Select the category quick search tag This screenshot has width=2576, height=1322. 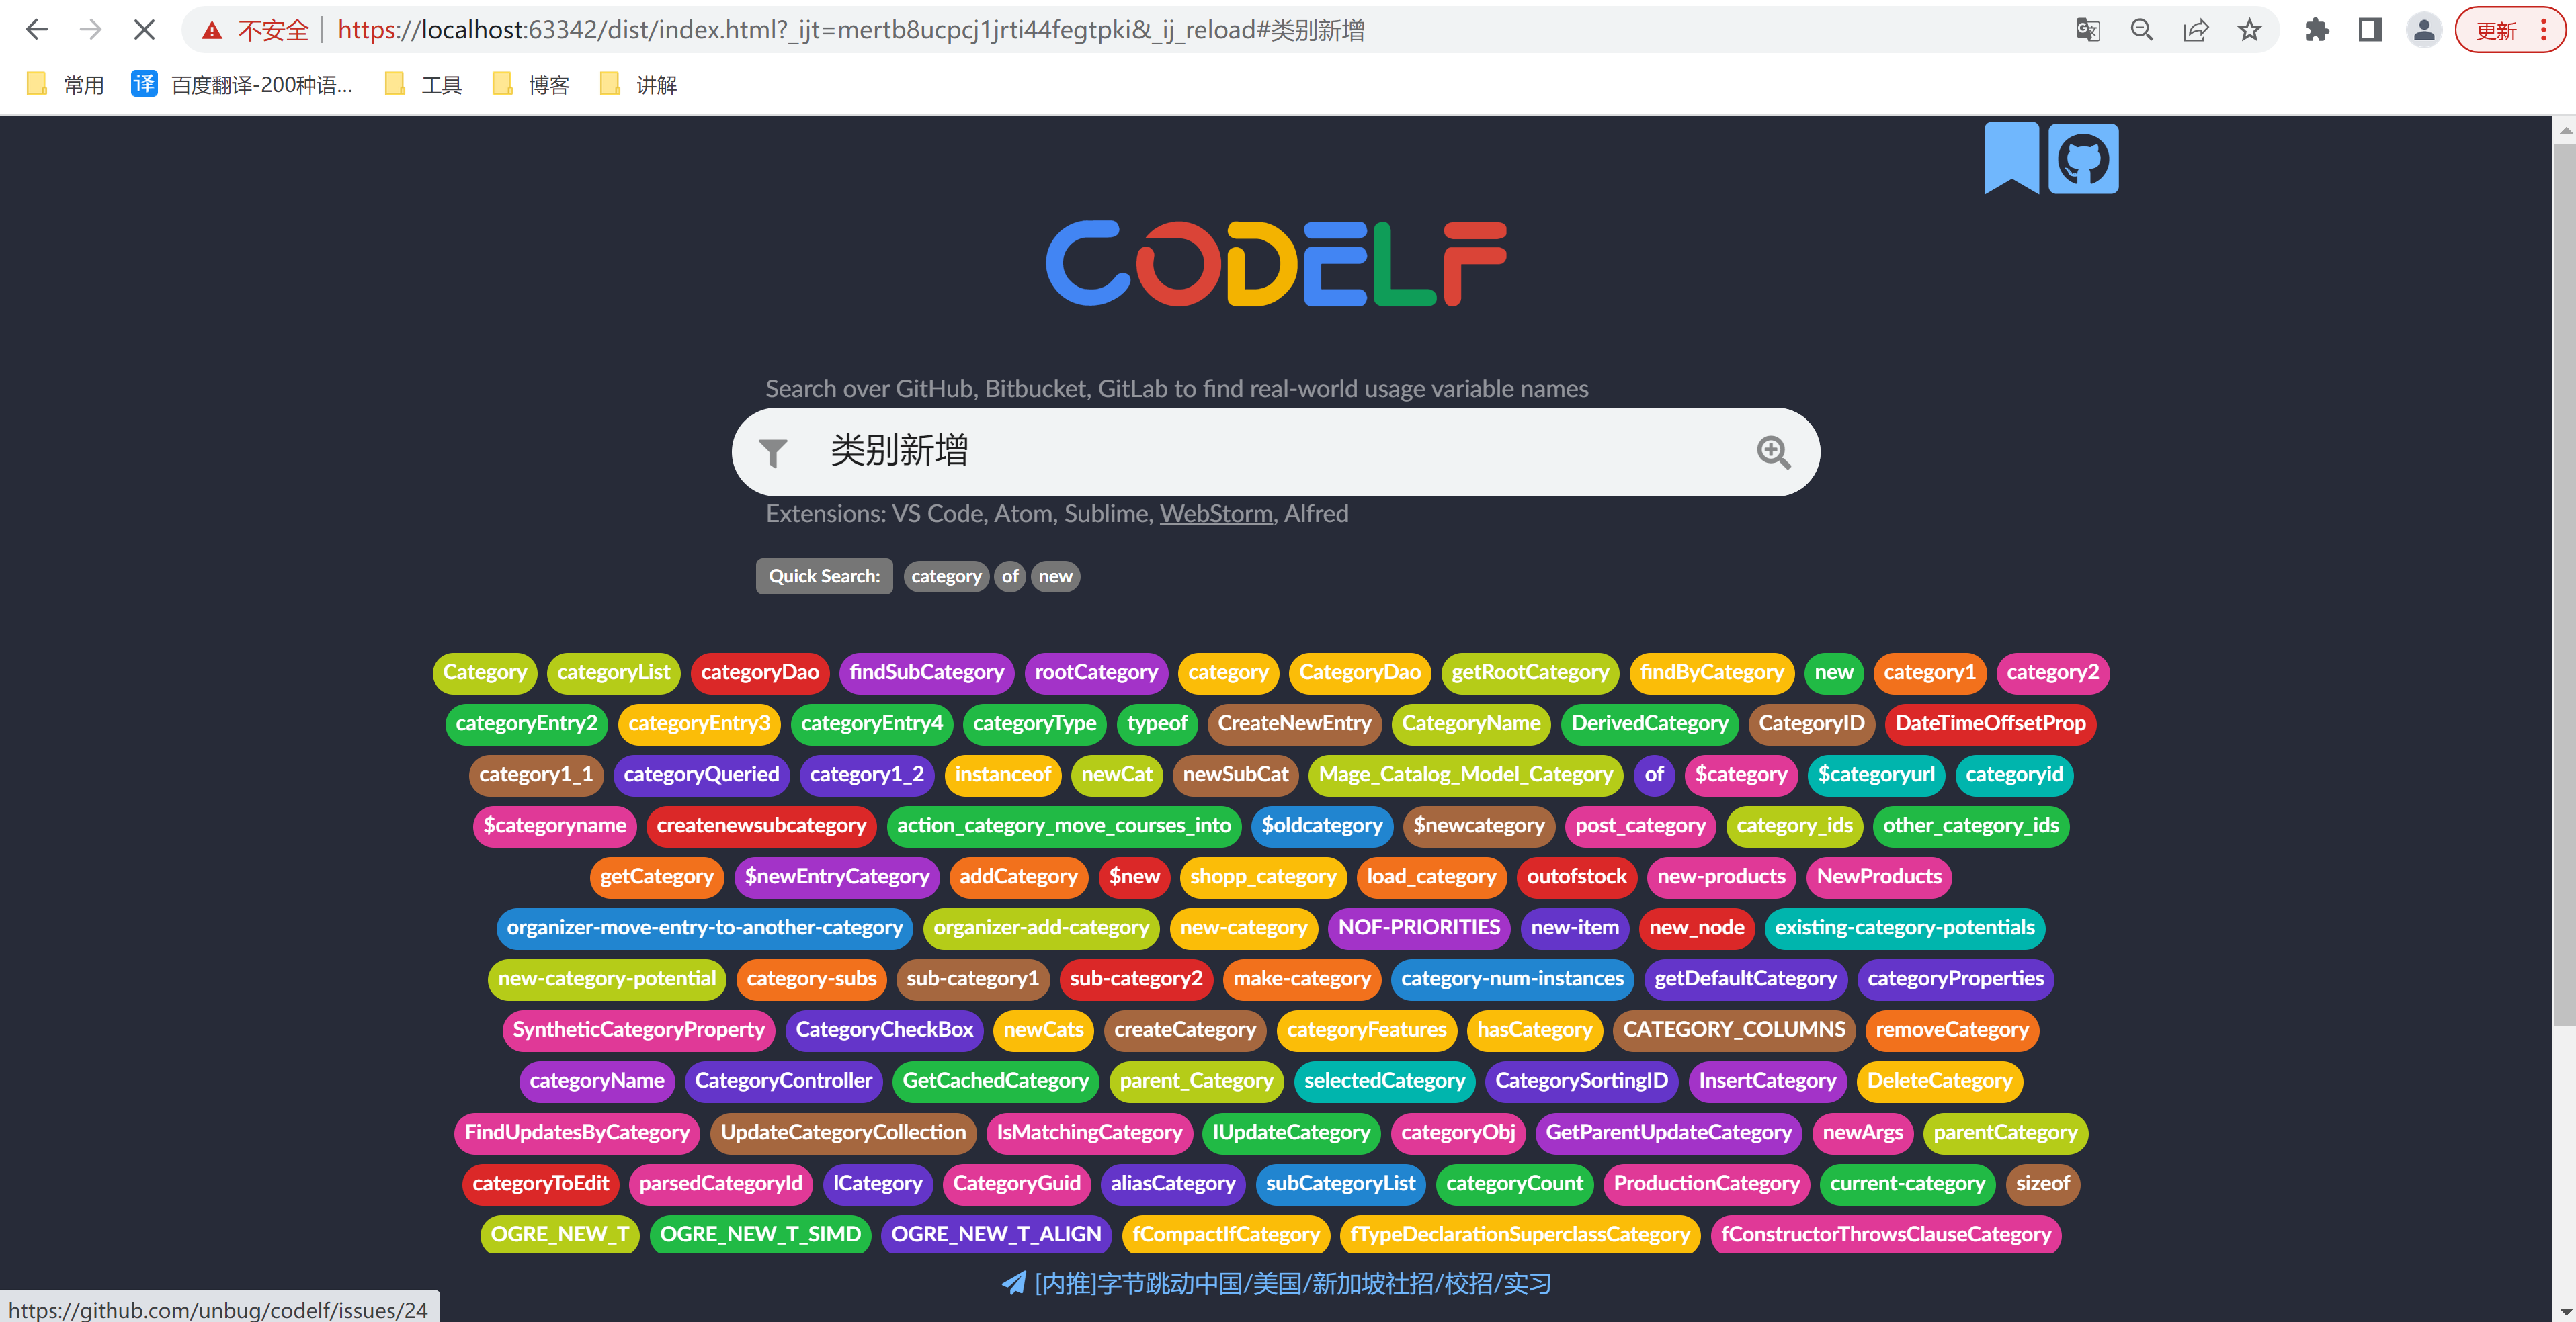tap(945, 576)
